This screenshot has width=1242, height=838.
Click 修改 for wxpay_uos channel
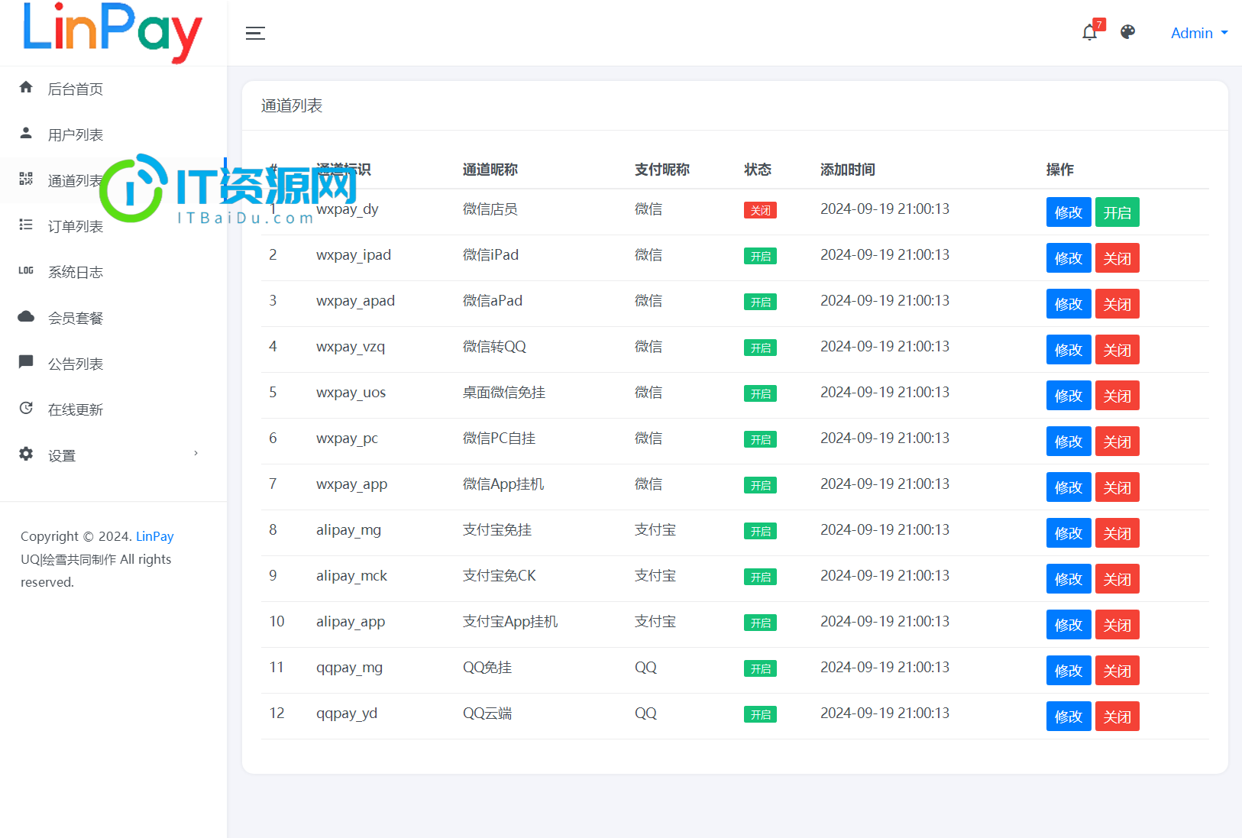[x=1069, y=396]
